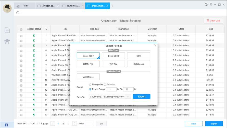Select the Unexported scope radio button
Image resolution: width=227 pixels, height=128 pixels.
coord(90,84)
